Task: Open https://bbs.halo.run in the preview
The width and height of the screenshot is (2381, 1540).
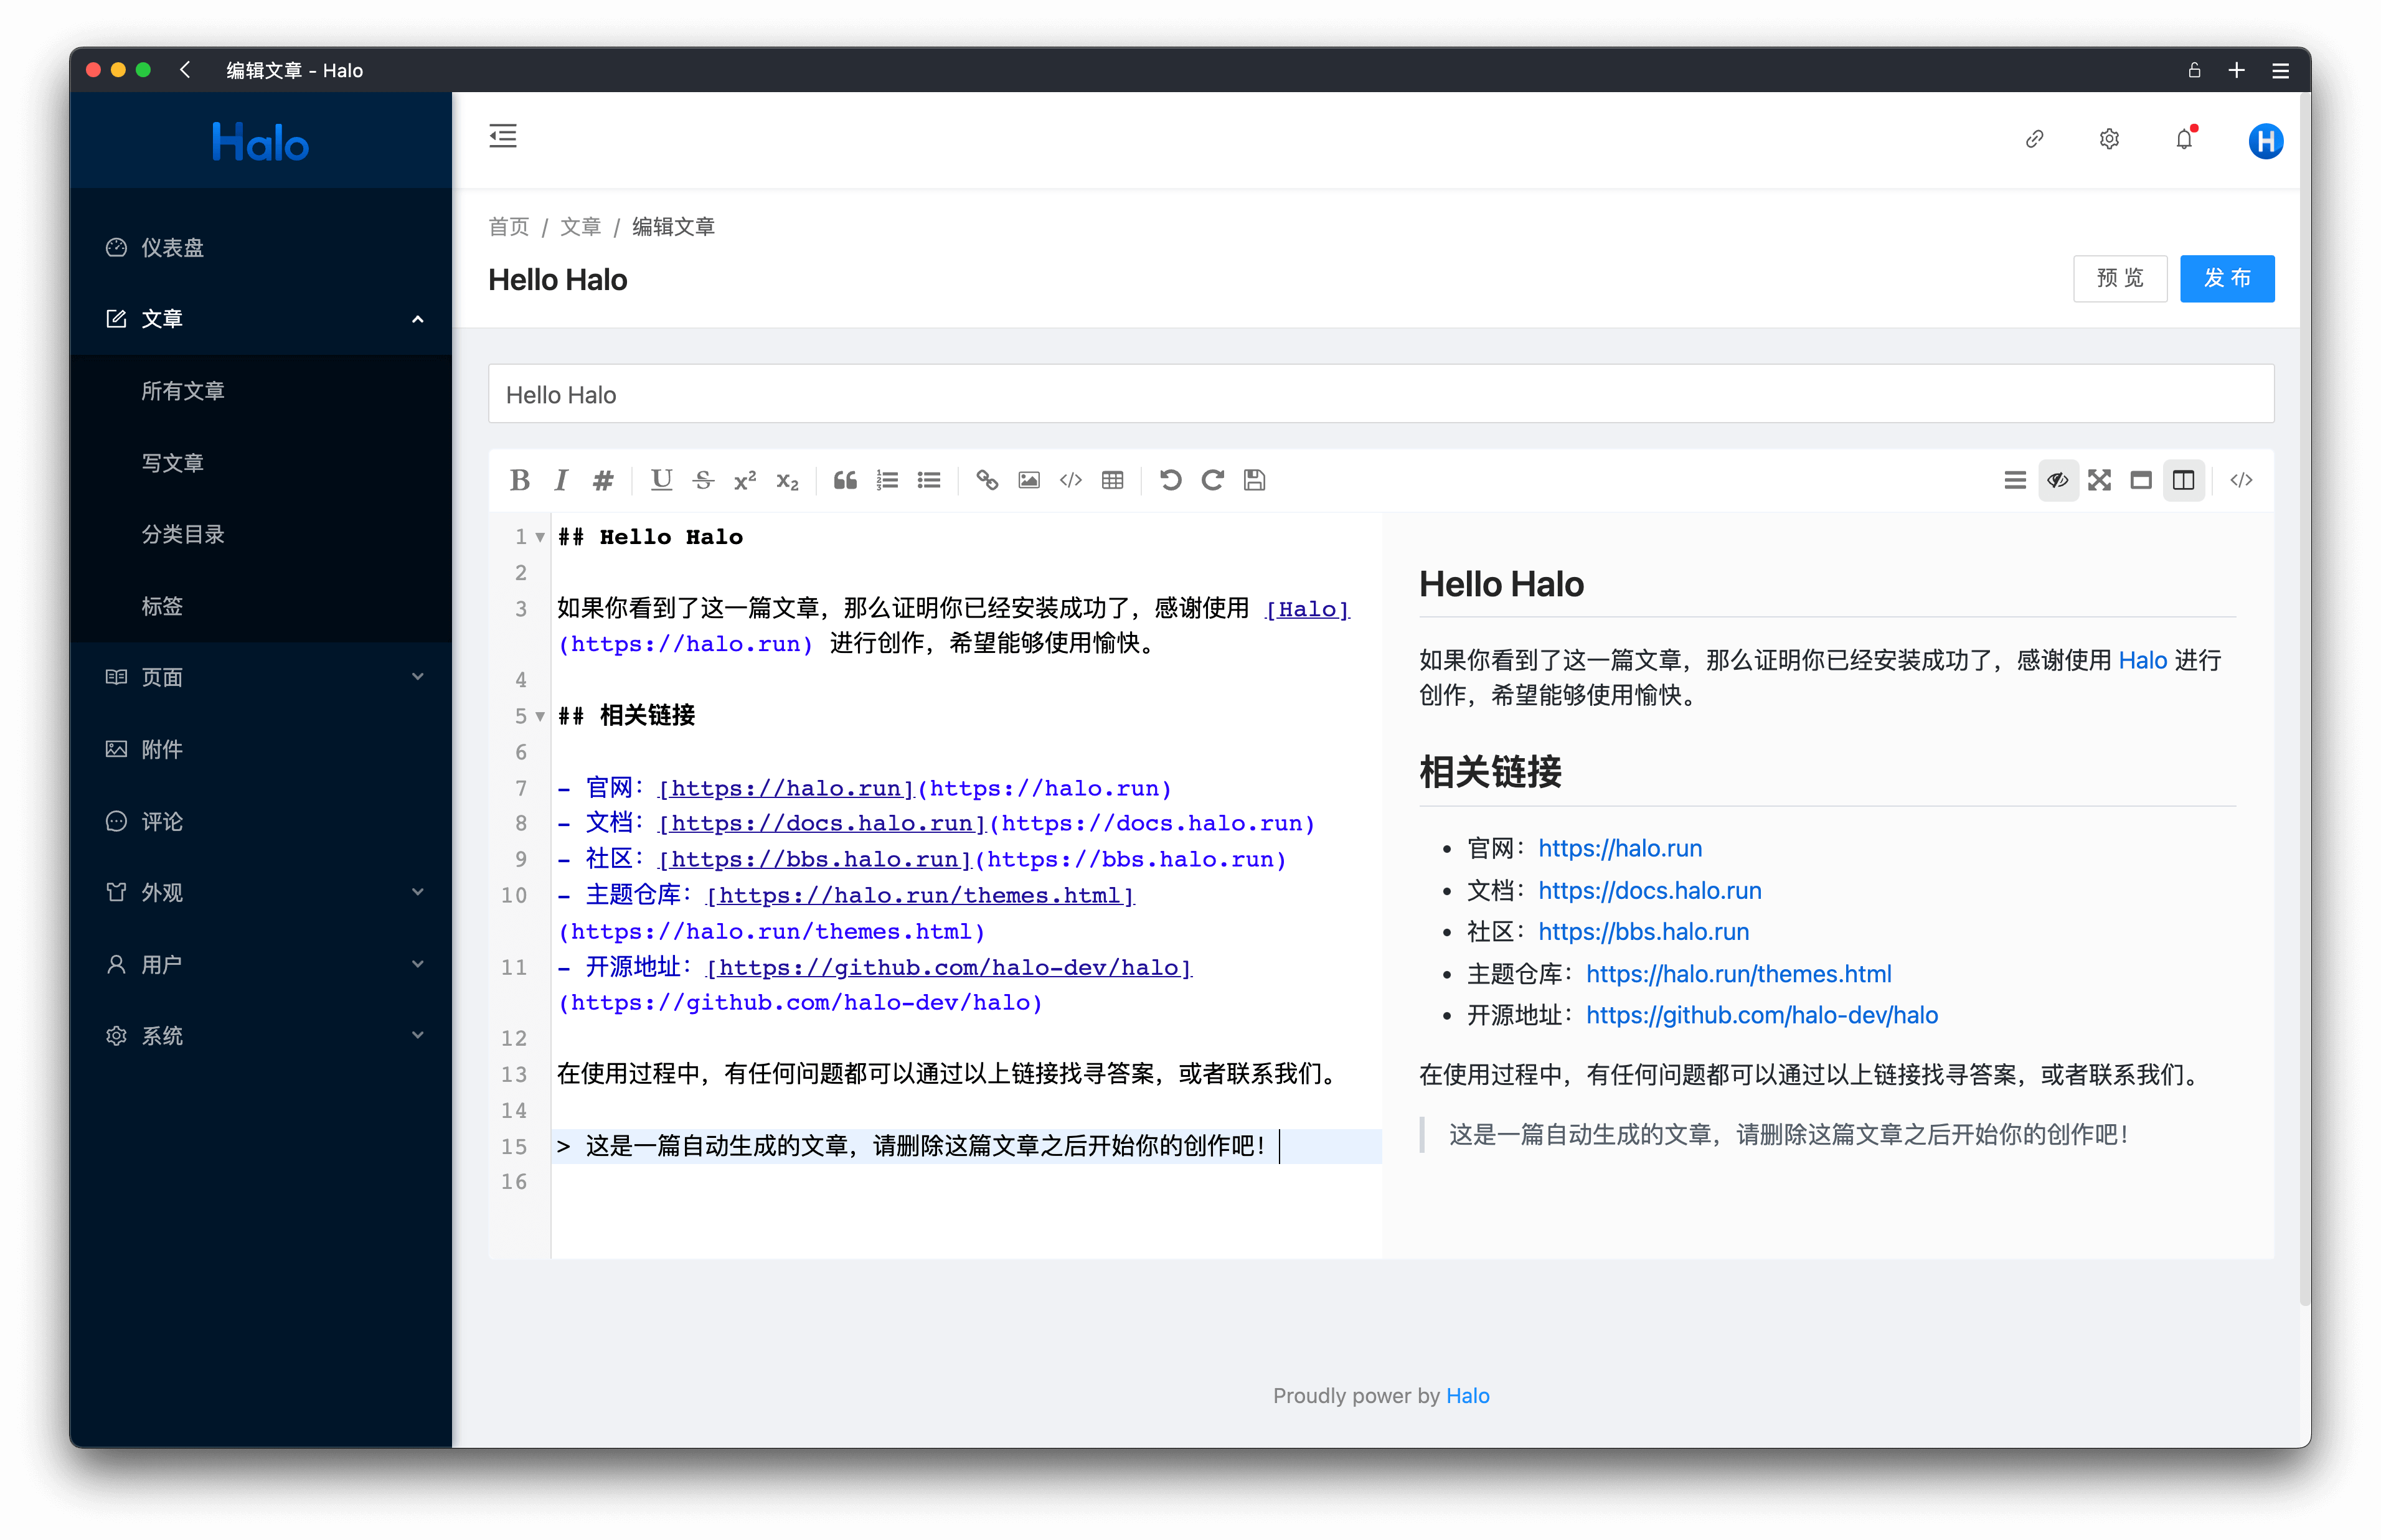Action: pos(1643,932)
